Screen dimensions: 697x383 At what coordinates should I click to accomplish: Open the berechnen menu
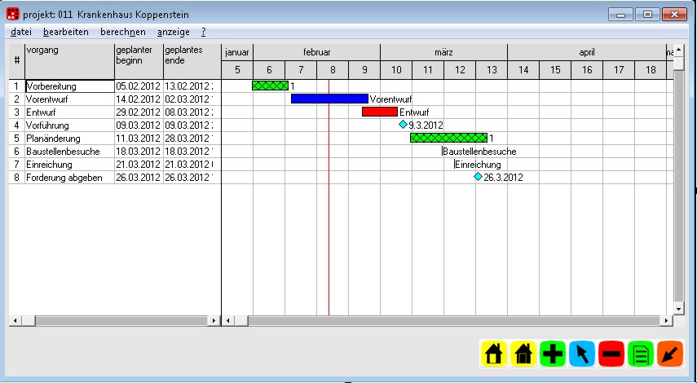click(122, 32)
